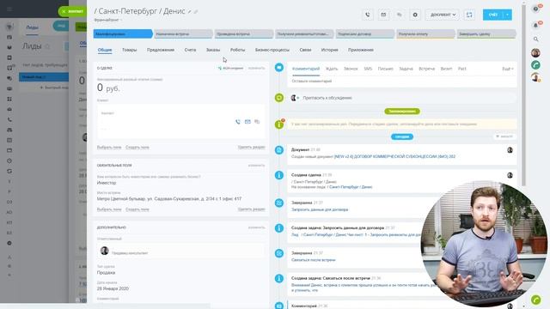Viewport: 550px width, 309px height.
Task: Click the blue comment icon beside the timeline editor
Action: tap(279, 67)
